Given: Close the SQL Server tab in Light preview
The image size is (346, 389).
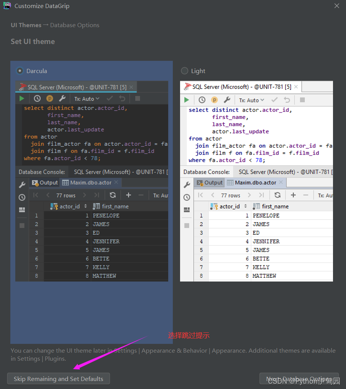Looking at the screenshot, I should click(296, 86).
